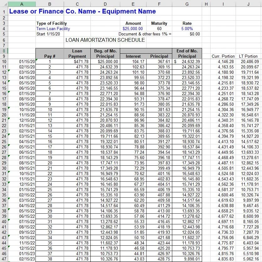This screenshot has width=262, height=262.
Task: Click 'Term Loan Facility' cell
Action: pyautogui.click(x=53, y=29)
